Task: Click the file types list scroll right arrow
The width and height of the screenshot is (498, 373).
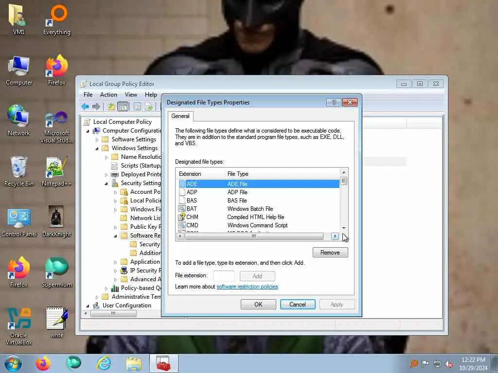Action: (x=335, y=237)
